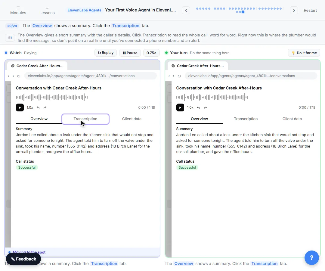325x271 pixels.
Task: Skip forward audio in Your turn panel
Action: point(206,108)
